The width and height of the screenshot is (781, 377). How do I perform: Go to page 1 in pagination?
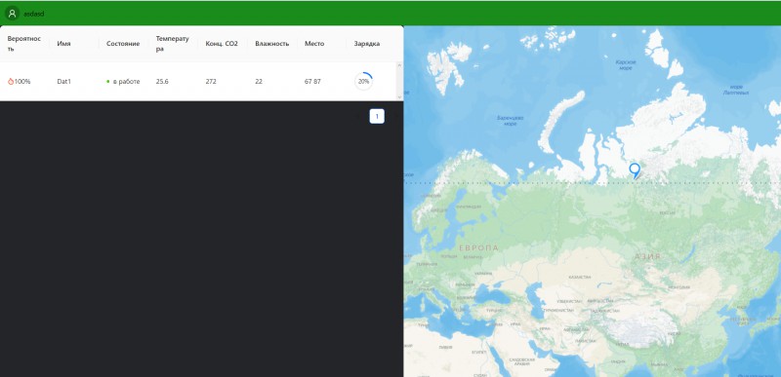tap(377, 116)
